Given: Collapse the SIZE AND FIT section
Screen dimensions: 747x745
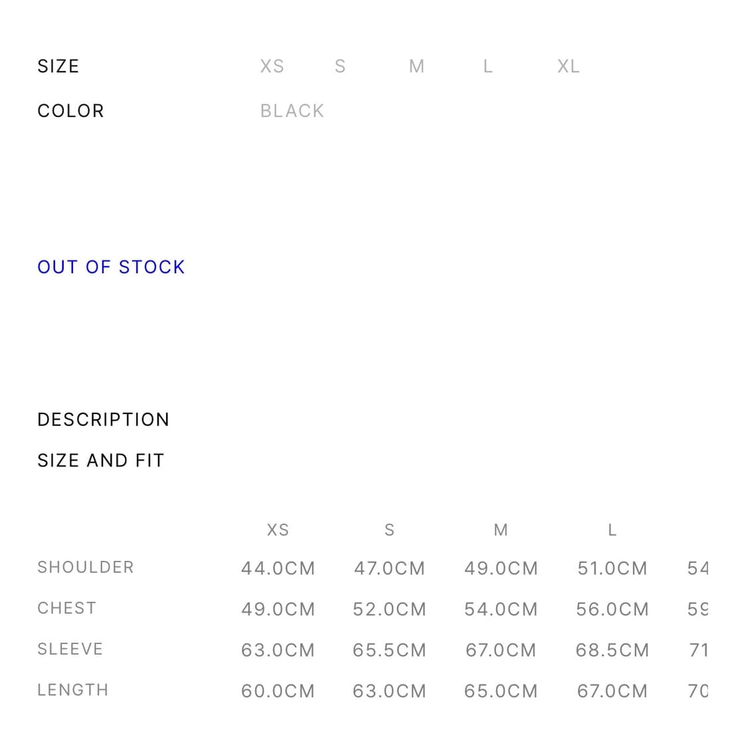Looking at the screenshot, I should pos(101,461).
